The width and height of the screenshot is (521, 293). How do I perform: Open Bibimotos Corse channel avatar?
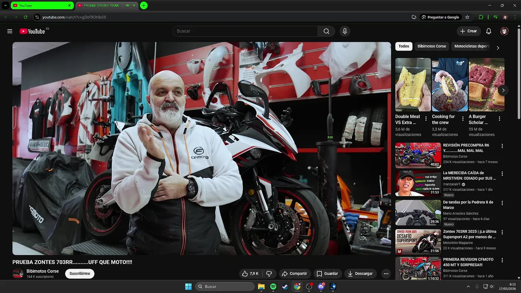(x=18, y=274)
